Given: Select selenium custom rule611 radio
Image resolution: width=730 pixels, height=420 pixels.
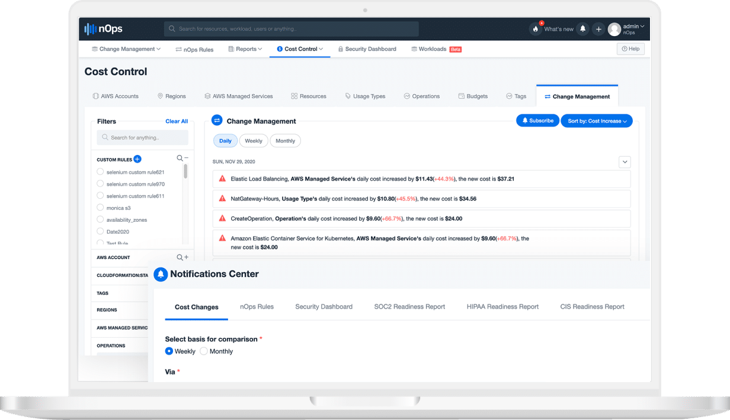Looking at the screenshot, I should tap(100, 196).
